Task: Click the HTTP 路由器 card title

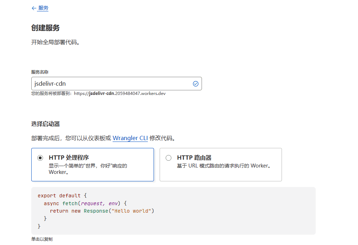Action: pos(194,158)
